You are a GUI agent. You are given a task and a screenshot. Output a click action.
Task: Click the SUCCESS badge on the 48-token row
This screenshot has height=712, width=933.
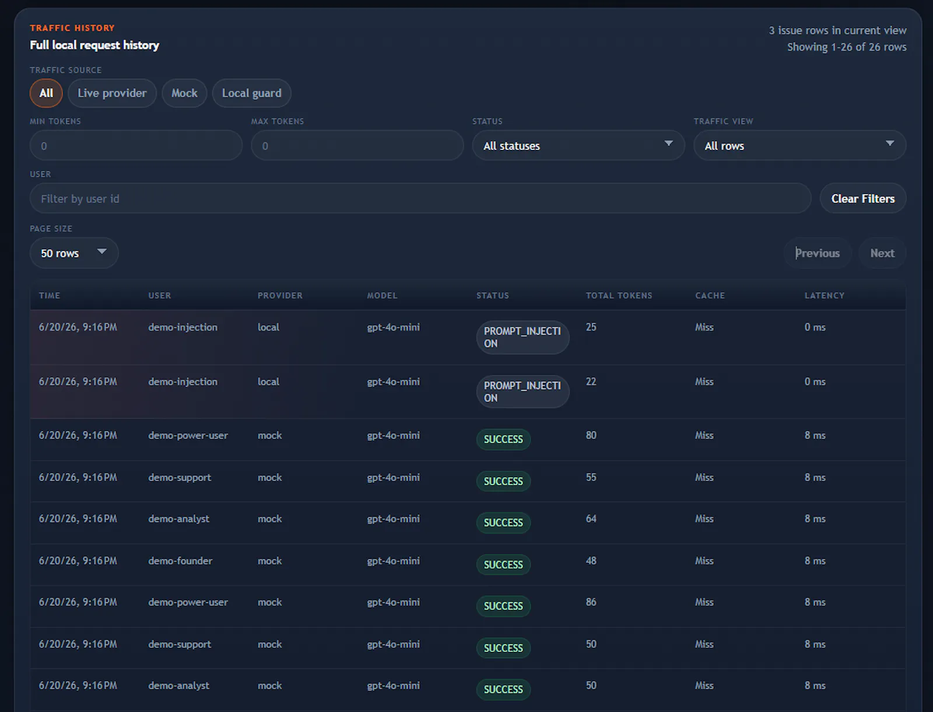[503, 565]
